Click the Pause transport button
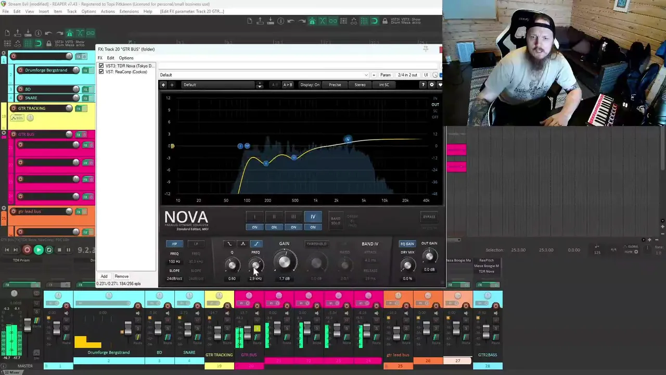This screenshot has width=666, height=375. [68, 250]
